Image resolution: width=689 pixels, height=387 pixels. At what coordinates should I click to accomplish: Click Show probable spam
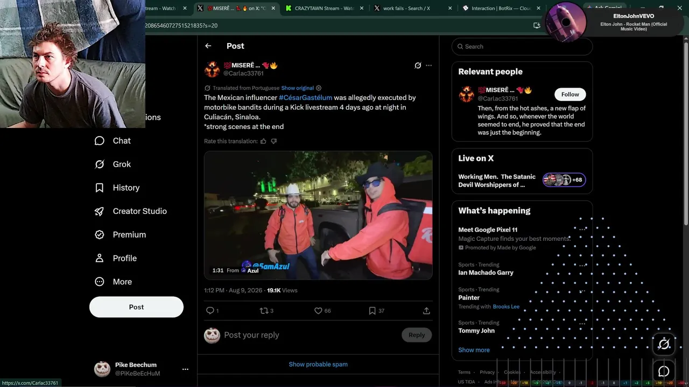coord(318,364)
